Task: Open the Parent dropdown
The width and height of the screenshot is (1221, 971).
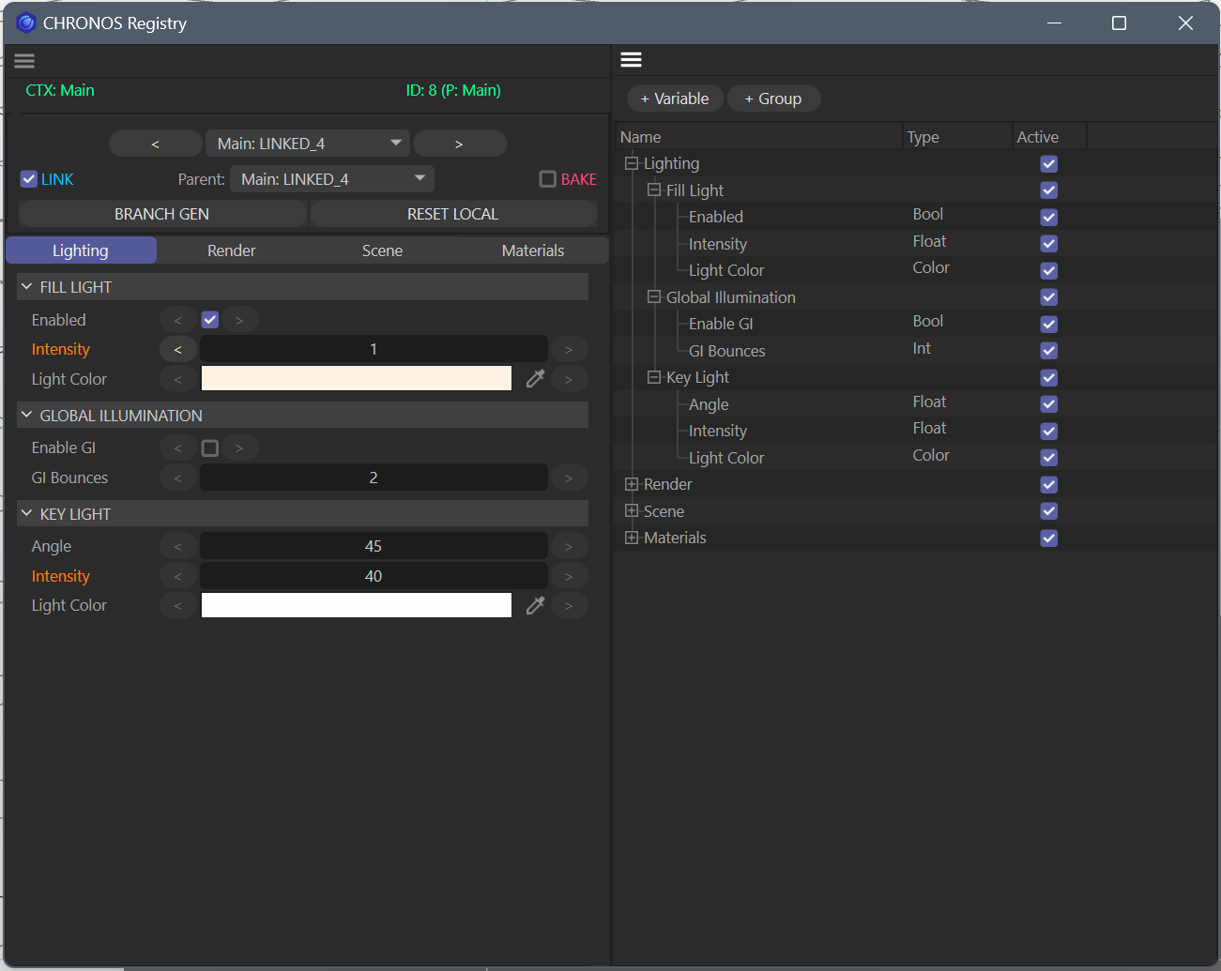Action: [332, 179]
